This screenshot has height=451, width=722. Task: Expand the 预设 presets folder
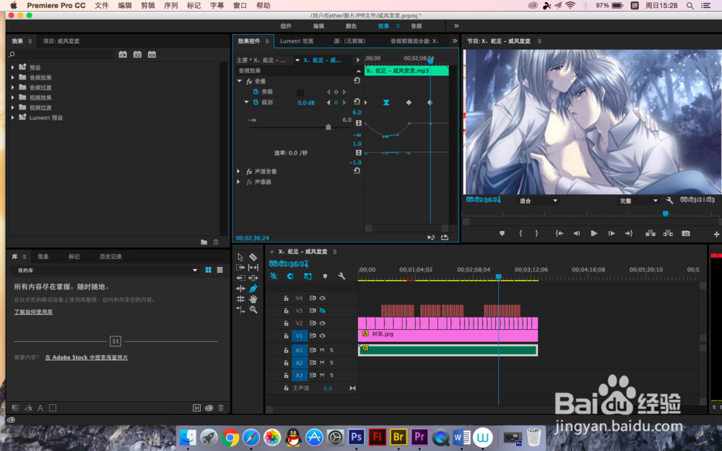pos(12,67)
